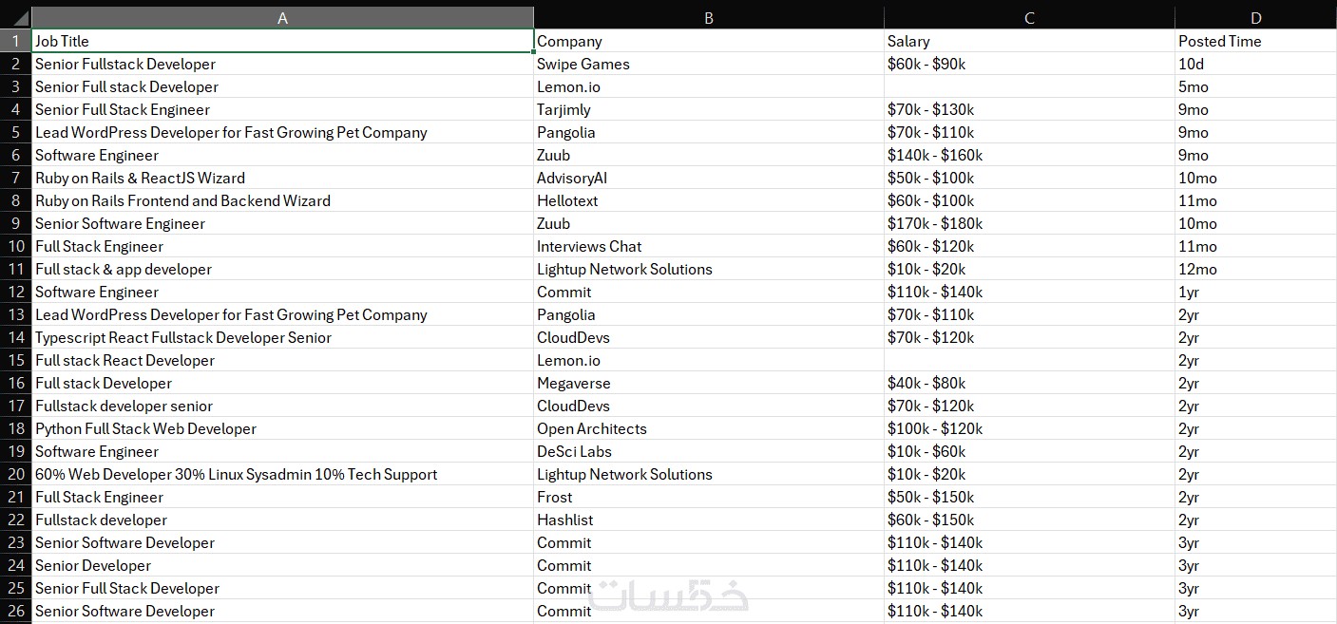The height and width of the screenshot is (624, 1337).
Task: Select 'Full stack Developer' title in row 16
Action: tap(282, 383)
